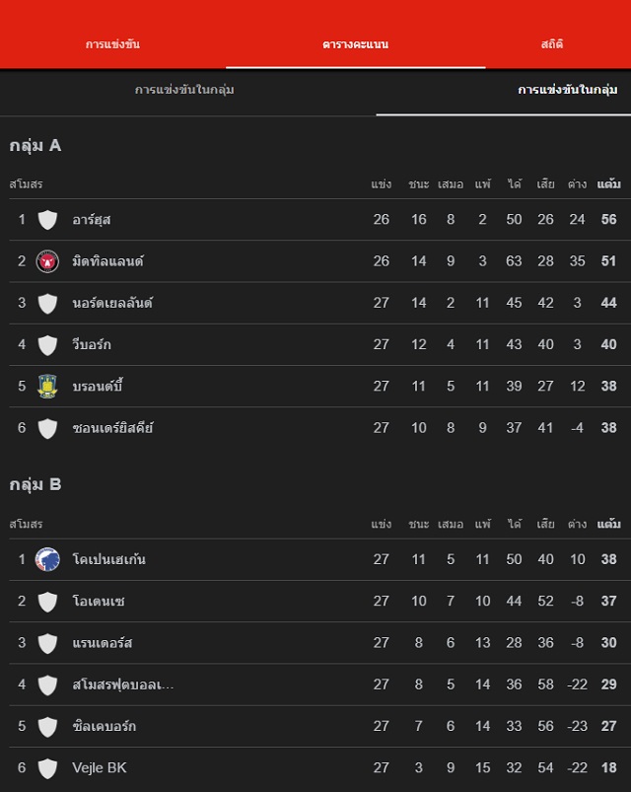Select the ตารางคะแนน tab
The width and height of the screenshot is (631, 792).
355,44
